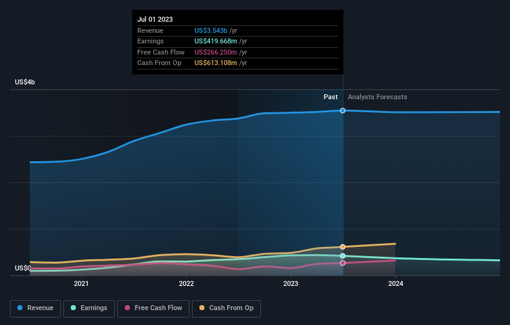Click the US$4b axis label

pos(25,82)
